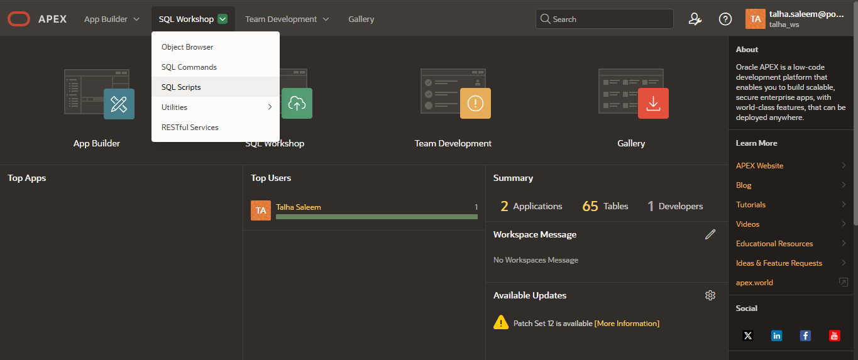Open the apex.world link
This screenshot has height=360, width=858.
[x=754, y=282]
